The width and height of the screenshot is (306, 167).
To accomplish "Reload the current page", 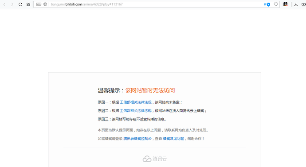I will [20, 4].
